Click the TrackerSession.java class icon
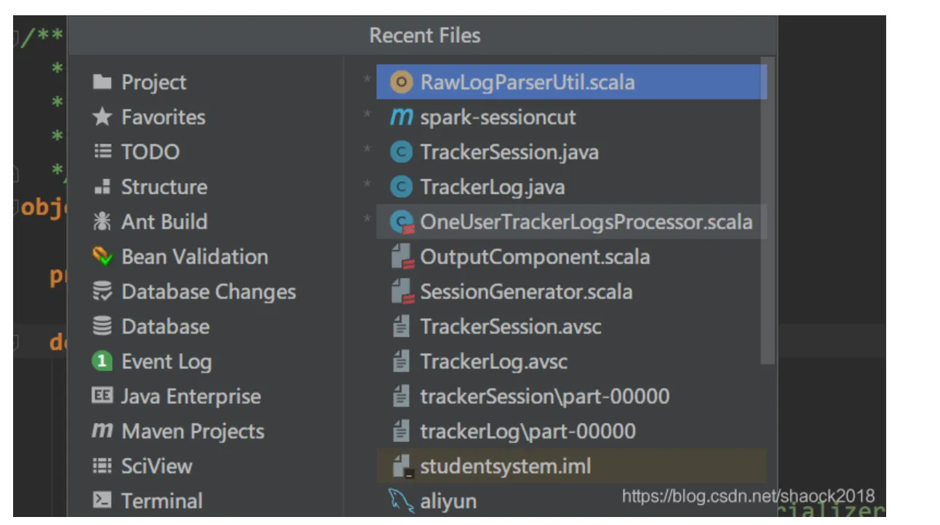This screenshot has height=525, width=940. tap(402, 152)
